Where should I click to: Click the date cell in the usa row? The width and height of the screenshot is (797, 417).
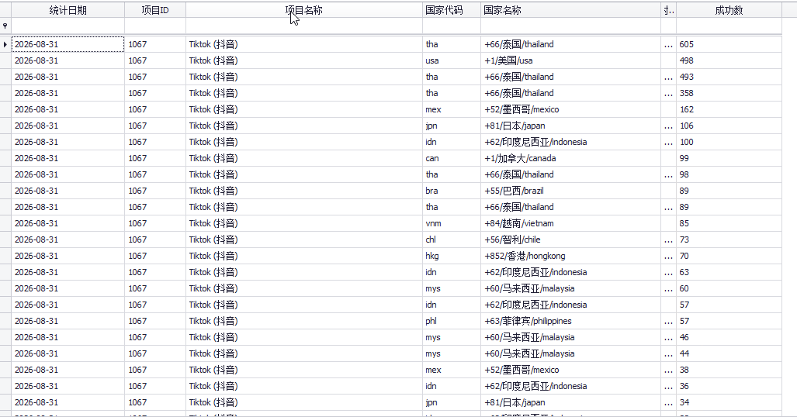68,60
